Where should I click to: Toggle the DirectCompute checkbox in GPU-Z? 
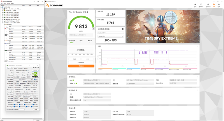(x=25, y=105)
